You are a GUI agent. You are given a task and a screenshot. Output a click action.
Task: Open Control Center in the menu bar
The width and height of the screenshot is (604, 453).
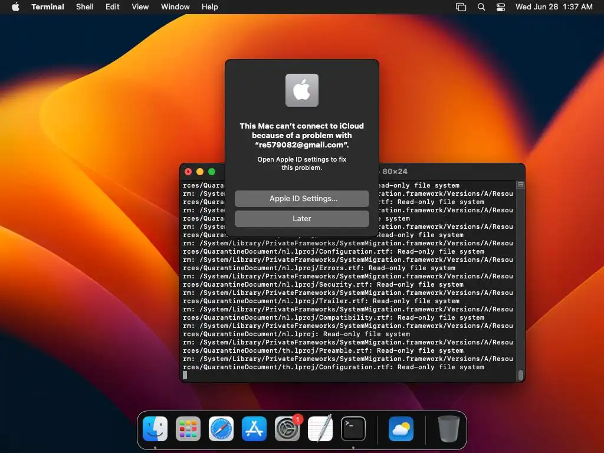coord(500,7)
